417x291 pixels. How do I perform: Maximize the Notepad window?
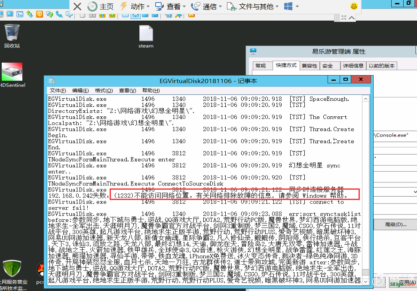[346, 79]
